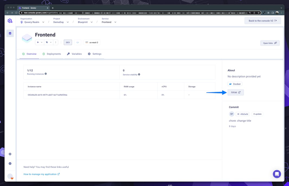Click the cluster cloud icon badge
Image resolution: width=289 pixels, height=186 pixels.
coord(78,42)
